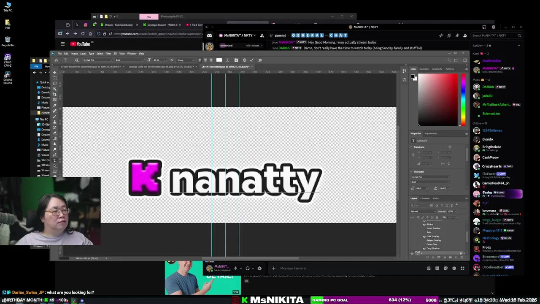The height and width of the screenshot is (304, 540).
Task: Click the left align text icon
Action: pos(200,60)
